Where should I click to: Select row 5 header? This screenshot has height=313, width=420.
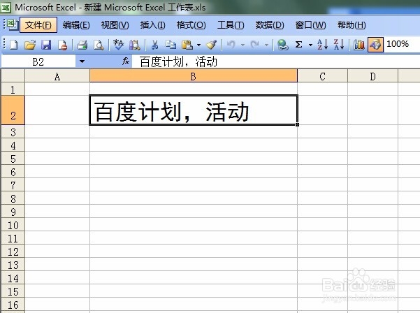click(x=13, y=158)
